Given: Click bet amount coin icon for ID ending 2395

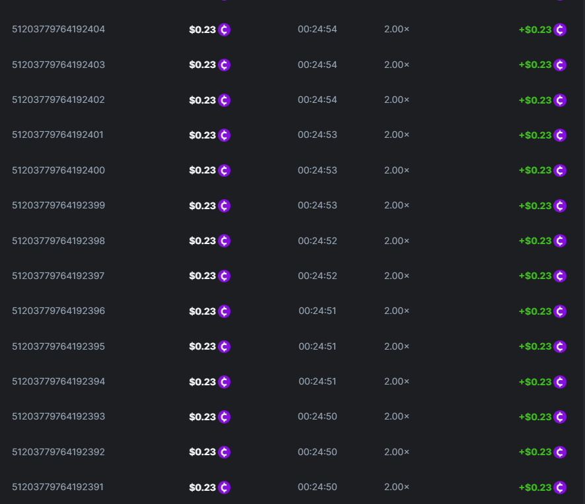Looking at the screenshot, I should click(224, 346).
